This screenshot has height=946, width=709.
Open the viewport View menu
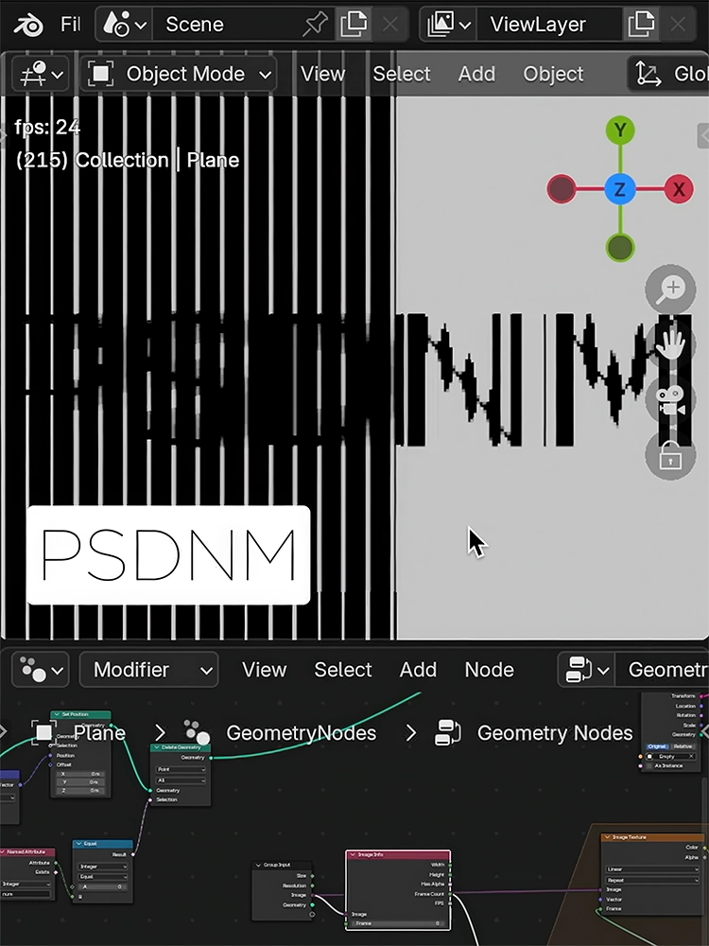(322, 74)
